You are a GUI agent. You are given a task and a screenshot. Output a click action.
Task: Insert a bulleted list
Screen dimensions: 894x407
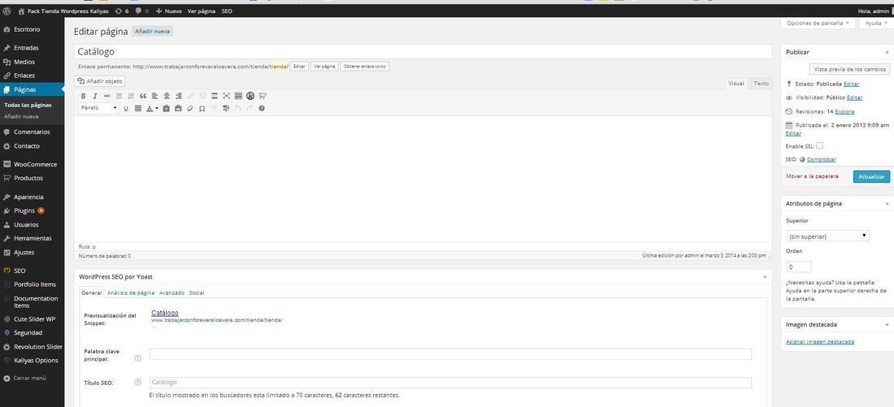click(x=119, y=96)
